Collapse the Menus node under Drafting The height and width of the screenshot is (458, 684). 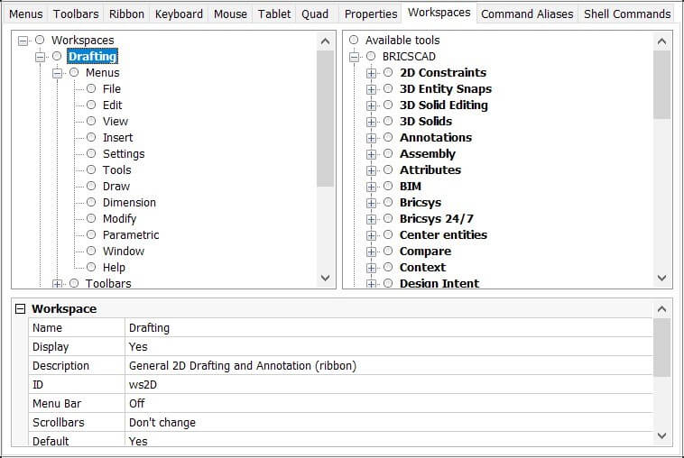[x=57, y=73]
